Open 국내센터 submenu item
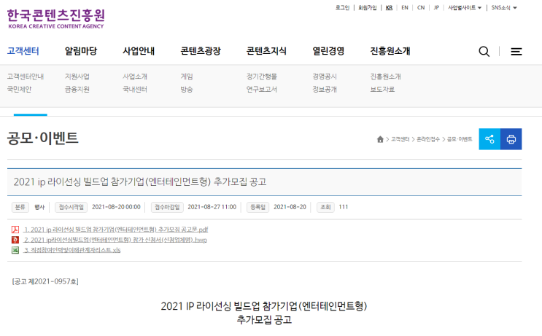This screenshot has width=542, height=336. [x=135, y=89]
